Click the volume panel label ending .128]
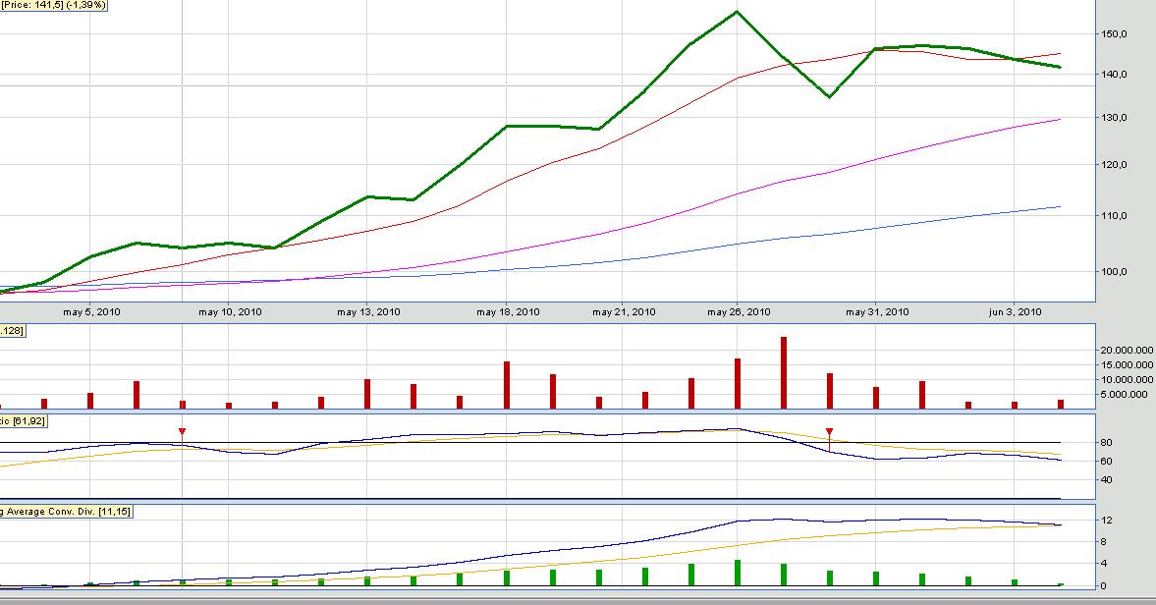 [x=13, y=332]
